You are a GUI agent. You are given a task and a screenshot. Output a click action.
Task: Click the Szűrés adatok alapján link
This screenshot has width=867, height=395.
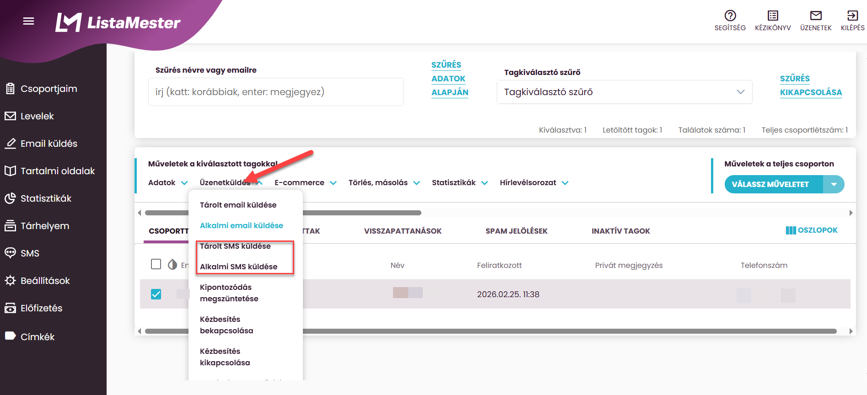(450, 79)
